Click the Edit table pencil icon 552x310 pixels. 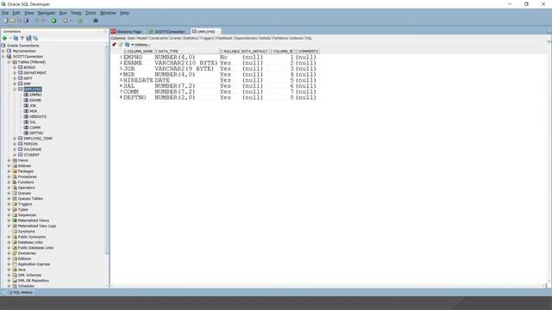(121, 45)
